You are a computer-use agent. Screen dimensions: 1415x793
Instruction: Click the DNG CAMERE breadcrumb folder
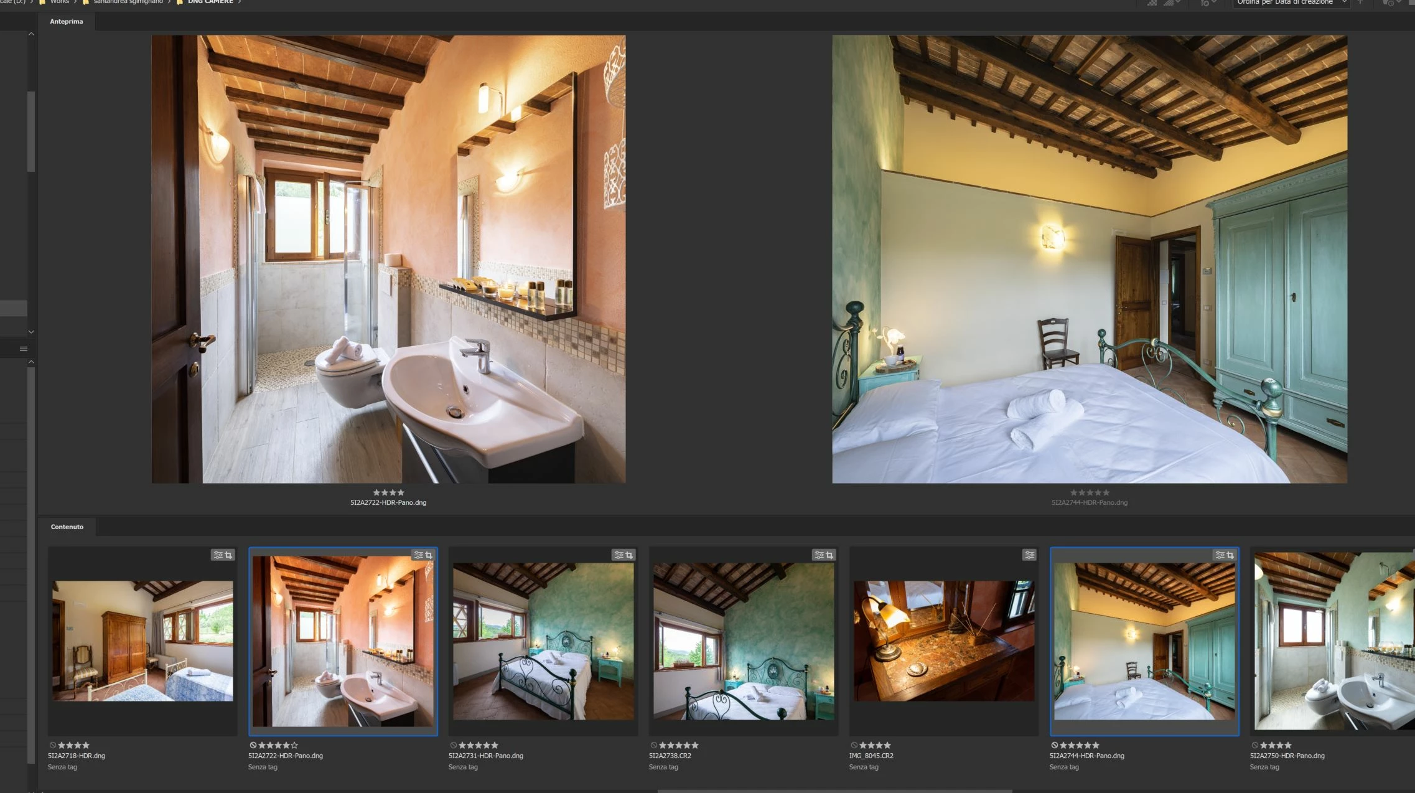tap(210, 2)
